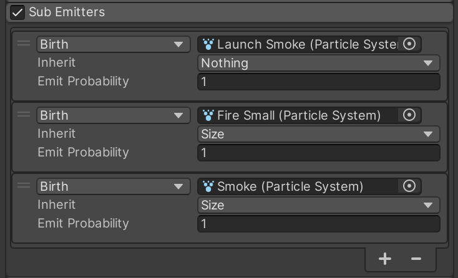The width and height of the screenshot is (458, 278).
Task: Expand Inherit Size dropdown for Smoke
Action: [x=318, y=205]
